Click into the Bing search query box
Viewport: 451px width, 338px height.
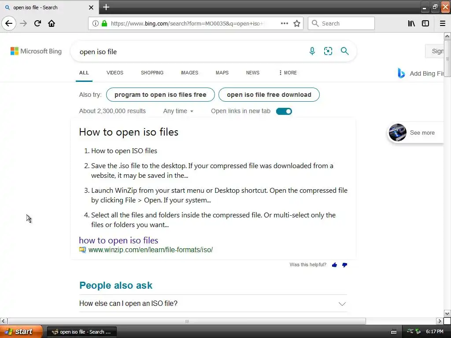click(190, 52)
